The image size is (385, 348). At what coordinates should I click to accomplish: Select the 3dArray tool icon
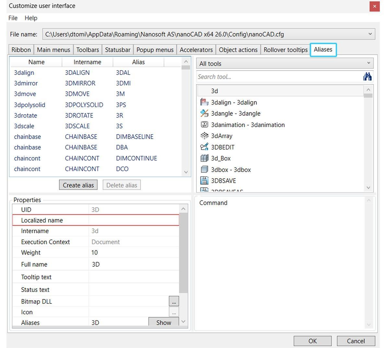pyautogui.click(x=204, y=135)
